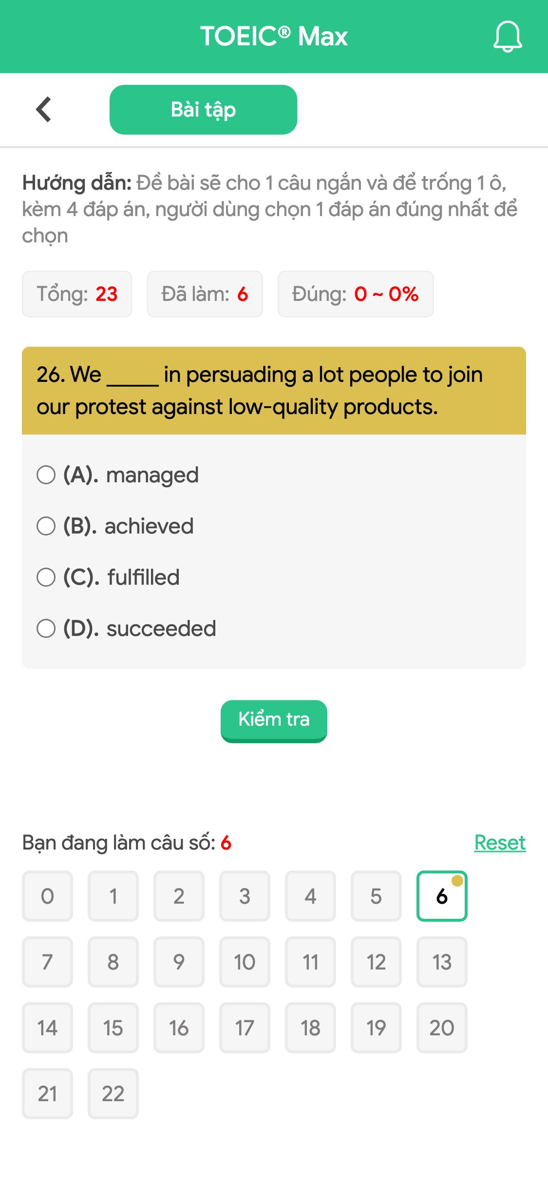Open notifications via the bell icon

(507, 37)
